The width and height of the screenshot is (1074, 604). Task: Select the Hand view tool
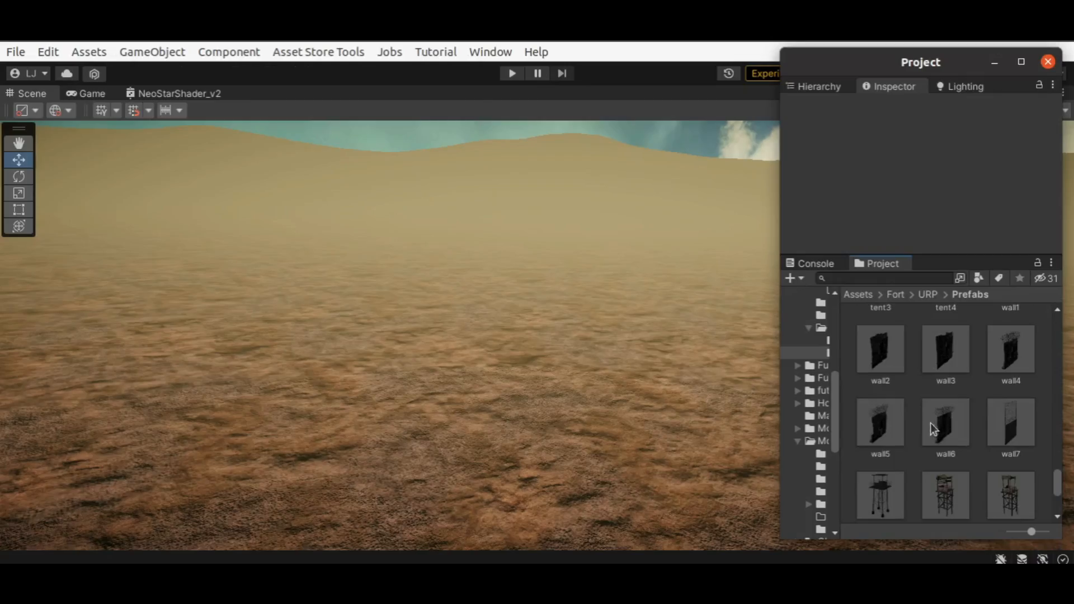tap(18, 143)
